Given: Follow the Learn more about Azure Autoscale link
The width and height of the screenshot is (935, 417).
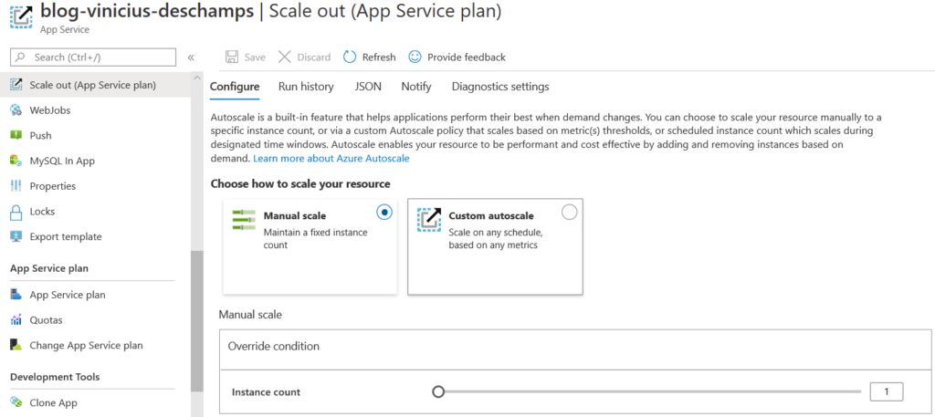Looking at the screenshot, I should [331, 159].
